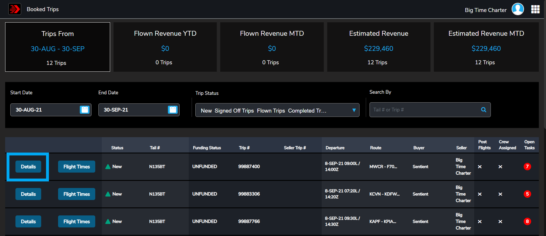Viewport: 546px width, 236px height.
Task: Click the search magnifier icon
Action: coord(483,110)
